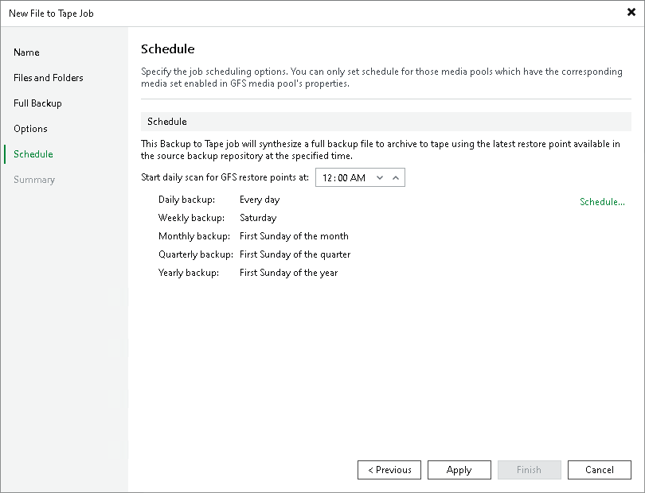Open the Files and Folders step
The width and height of the screenshot is (645, 493).
(48, 78)
